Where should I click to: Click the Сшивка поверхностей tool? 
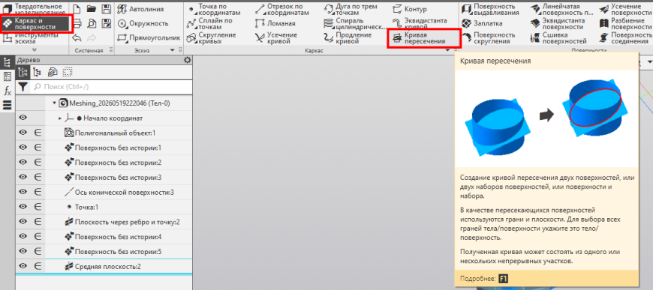pyautogui.click(x=559, y=38)
